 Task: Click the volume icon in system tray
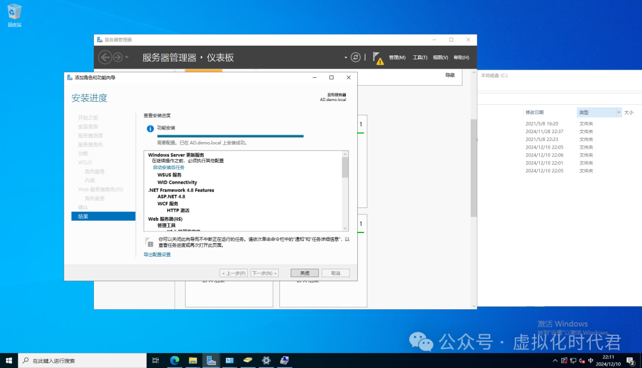tap(582, 361)
